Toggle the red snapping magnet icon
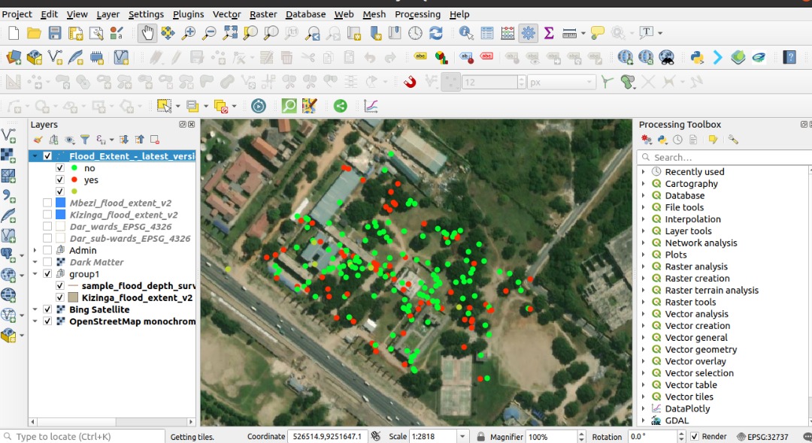 coord(410,82)
